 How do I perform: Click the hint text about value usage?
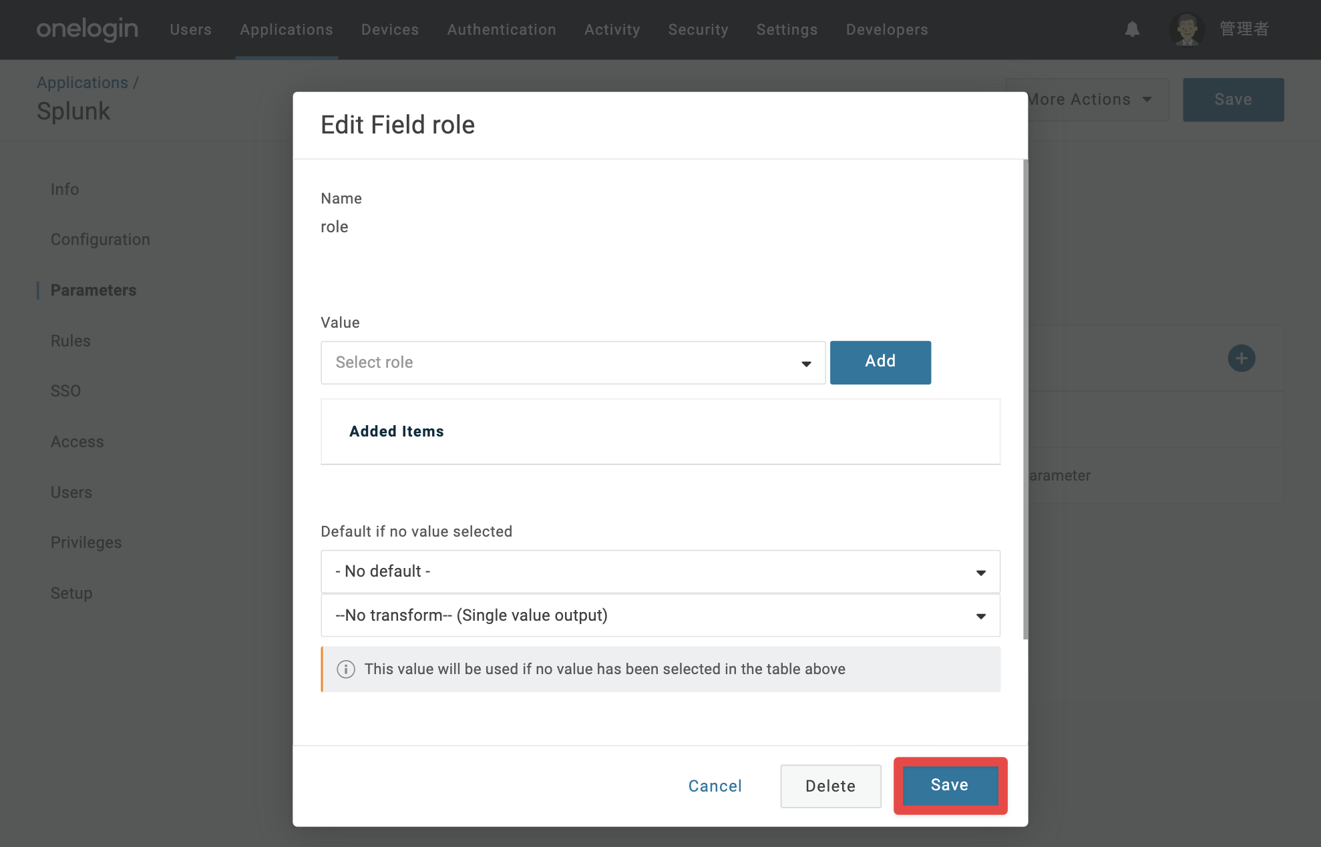tap(605, 669)
